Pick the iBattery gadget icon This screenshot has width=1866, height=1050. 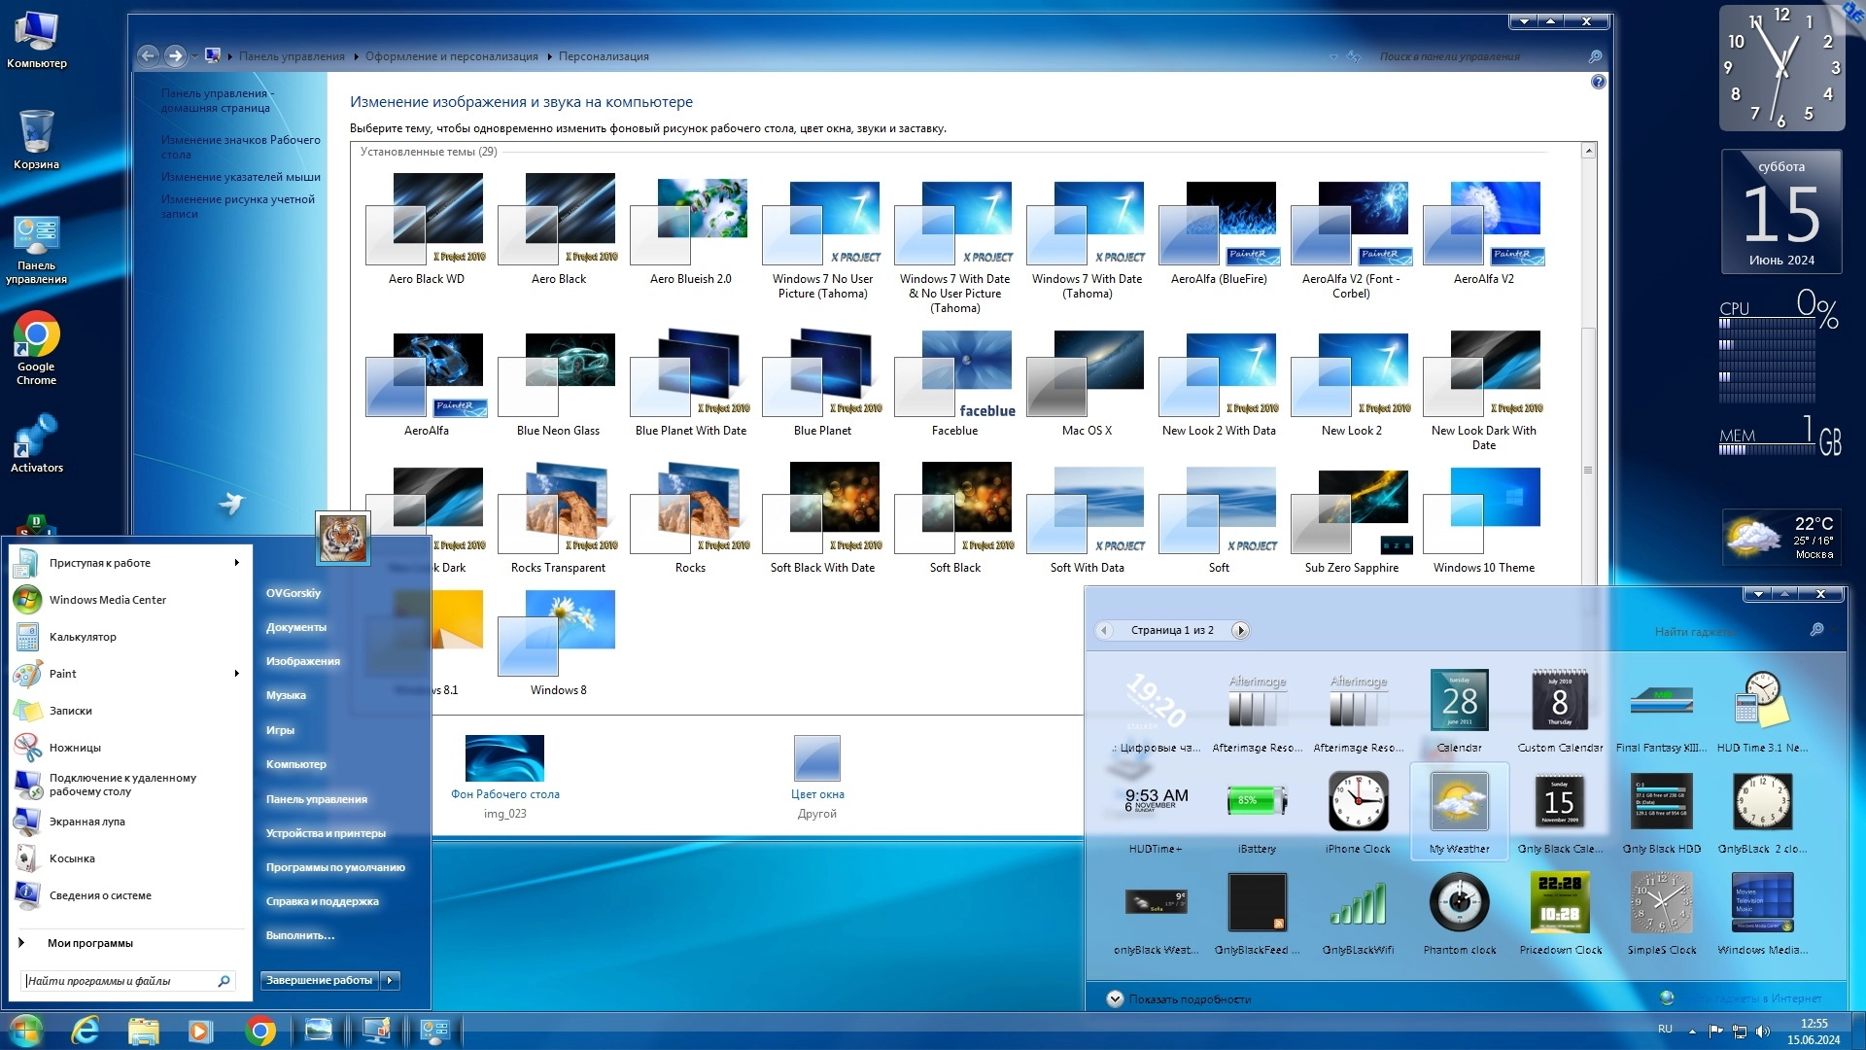[x=1257, y=803]
